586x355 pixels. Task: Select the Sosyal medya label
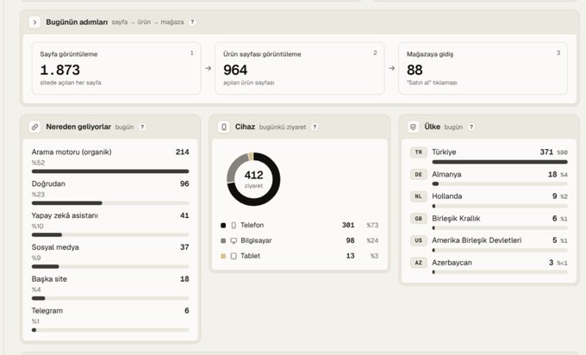click(x=55, y=247)
